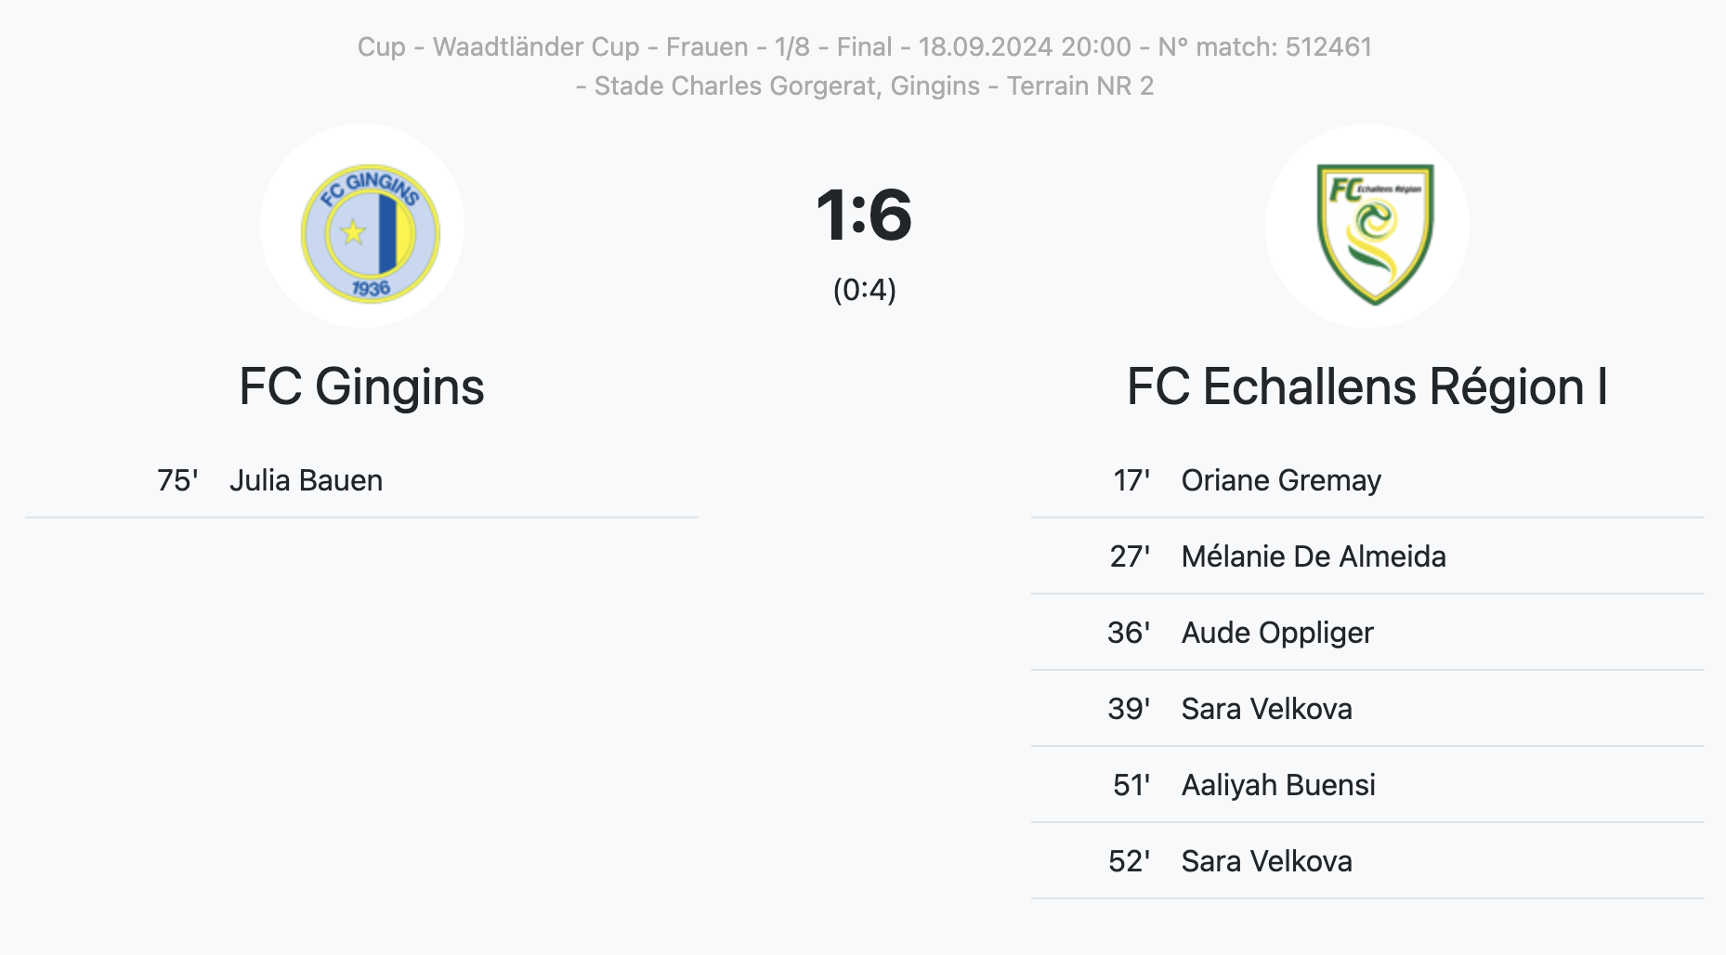Click the 36' goal minute marker

[x=1129, y=633]
